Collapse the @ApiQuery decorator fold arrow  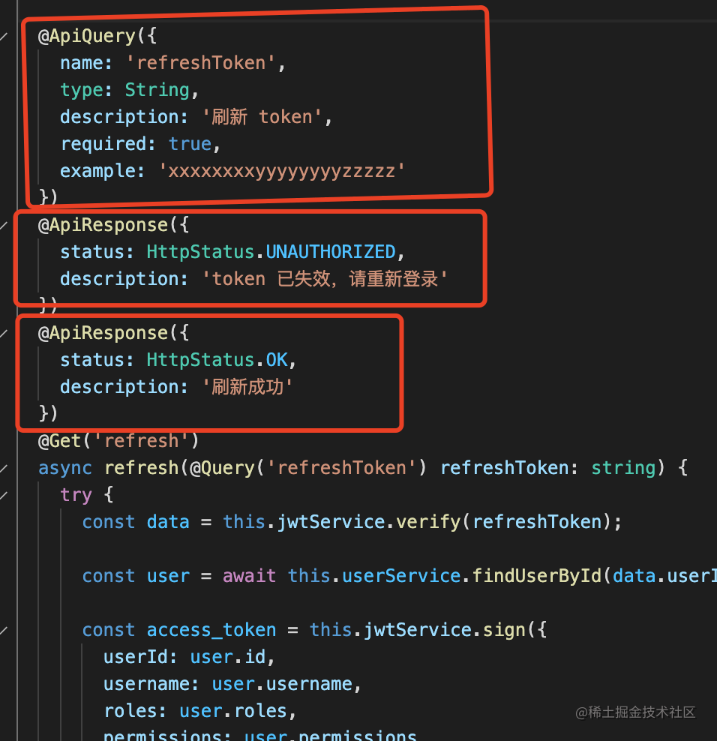point(4,36)
